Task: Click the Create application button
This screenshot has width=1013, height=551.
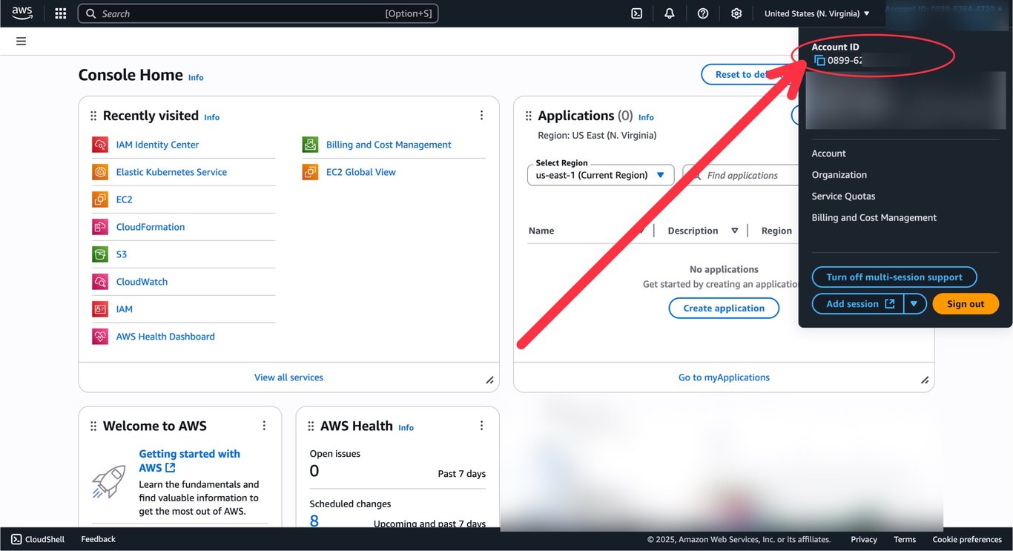Action: coord(724,309)
